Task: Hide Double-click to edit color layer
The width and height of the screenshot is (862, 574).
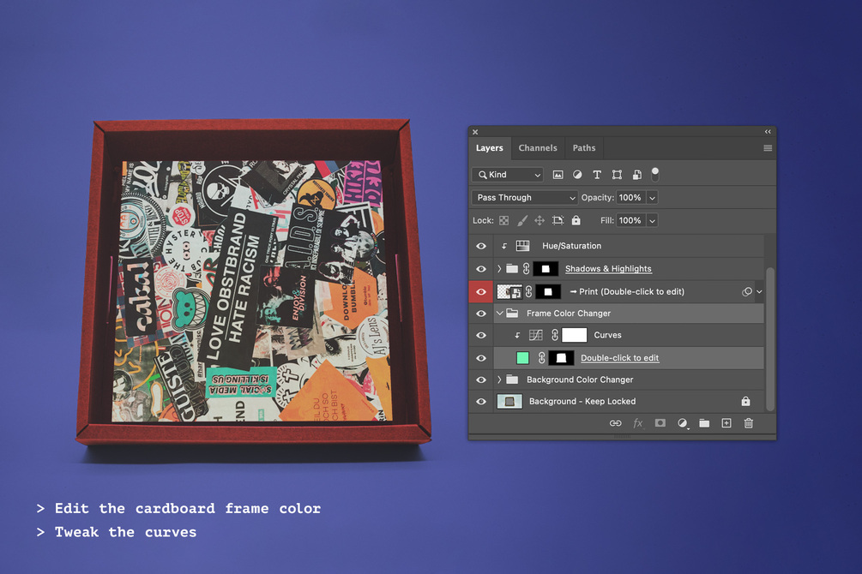Action: [x=481, y=357]
